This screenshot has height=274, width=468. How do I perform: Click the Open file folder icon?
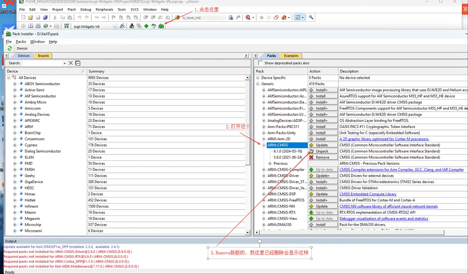click(30, 18)
